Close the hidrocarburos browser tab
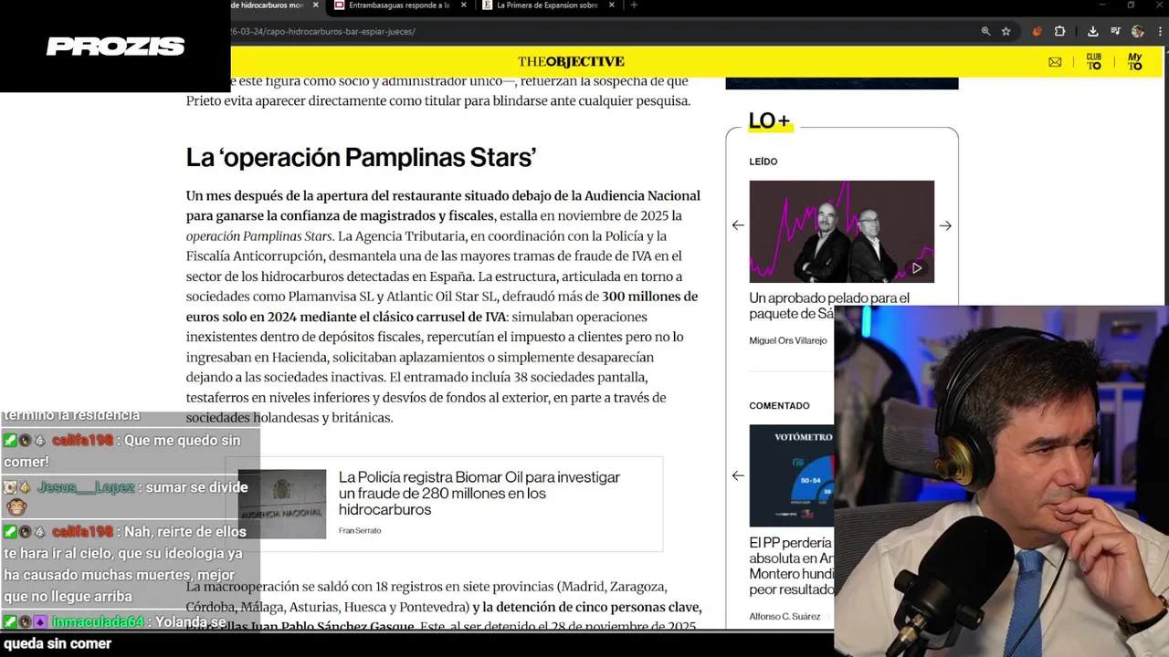Screen dimensions: 1169x657 [x=316, y=5]
